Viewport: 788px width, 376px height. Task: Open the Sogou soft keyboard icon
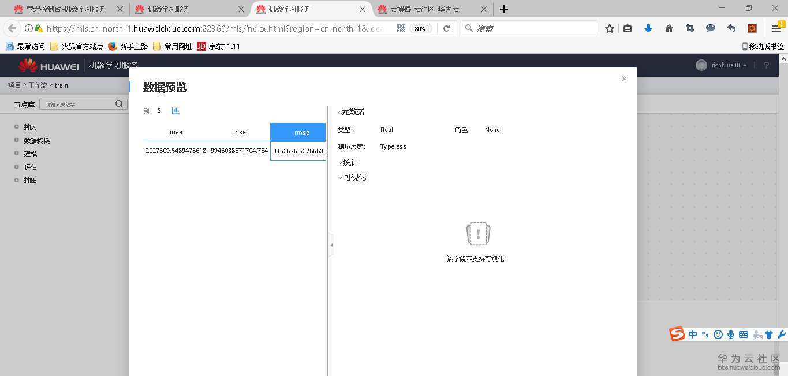744,334
